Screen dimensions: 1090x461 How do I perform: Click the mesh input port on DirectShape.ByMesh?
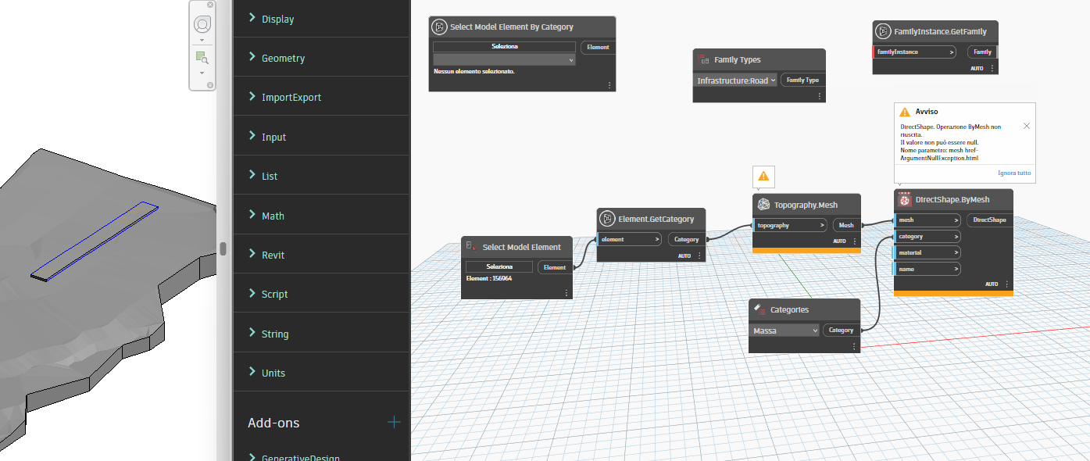tap(927, 220)
